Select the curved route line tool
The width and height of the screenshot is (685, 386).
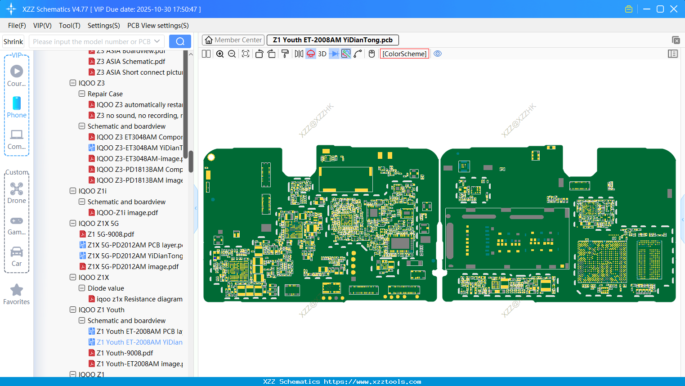pyautogui.click(x=358, y=54)
